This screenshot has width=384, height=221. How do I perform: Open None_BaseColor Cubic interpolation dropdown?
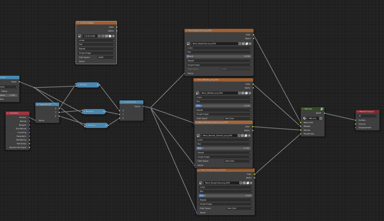(219, 48)
